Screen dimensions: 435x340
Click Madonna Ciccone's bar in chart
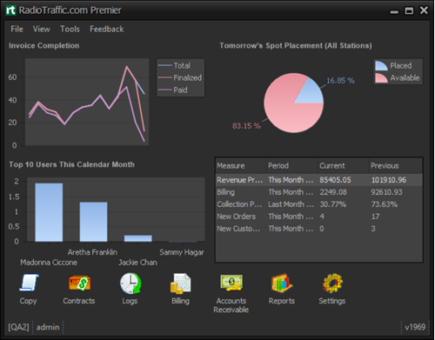click(x=49, y=212)
